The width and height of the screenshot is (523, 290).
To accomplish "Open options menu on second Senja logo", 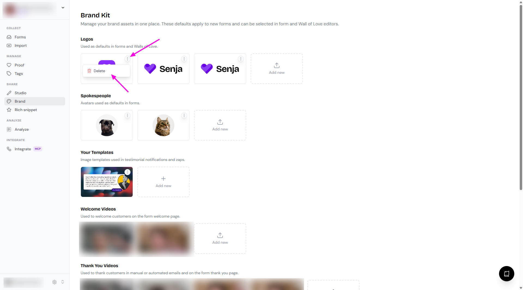I will [241, 59].
